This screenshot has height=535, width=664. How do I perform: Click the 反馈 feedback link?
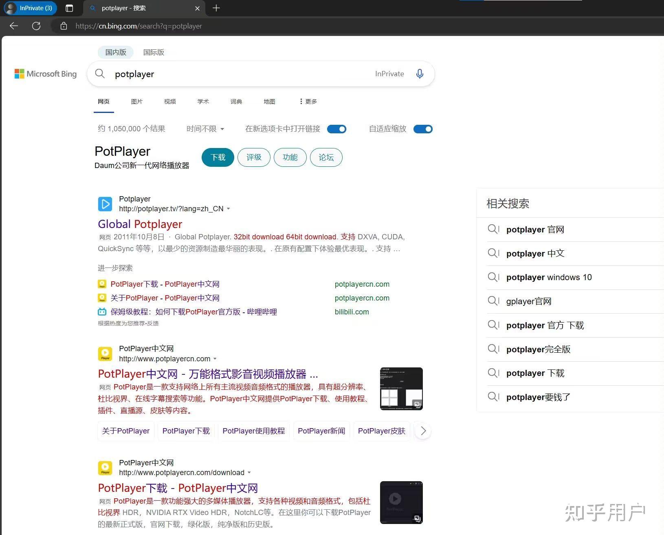(153, 323)
